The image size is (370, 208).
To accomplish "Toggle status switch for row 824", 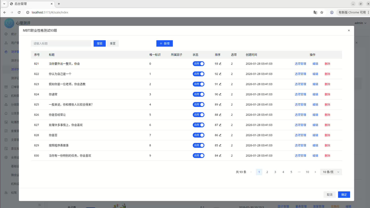I will 198,95.
